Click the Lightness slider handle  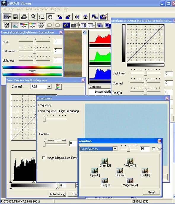pyautogui.click(x=35, y=60)
